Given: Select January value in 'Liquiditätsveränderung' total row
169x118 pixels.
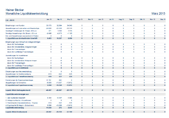Looking at the screenshot, I should point(49,108).
